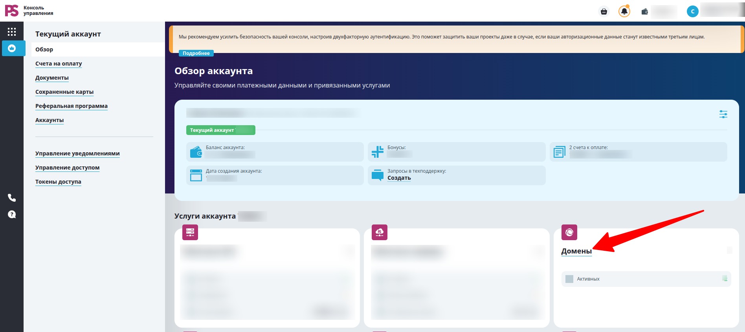Open the user avatar menu
This screenshot has height=332, width=745.
point(693,11)
